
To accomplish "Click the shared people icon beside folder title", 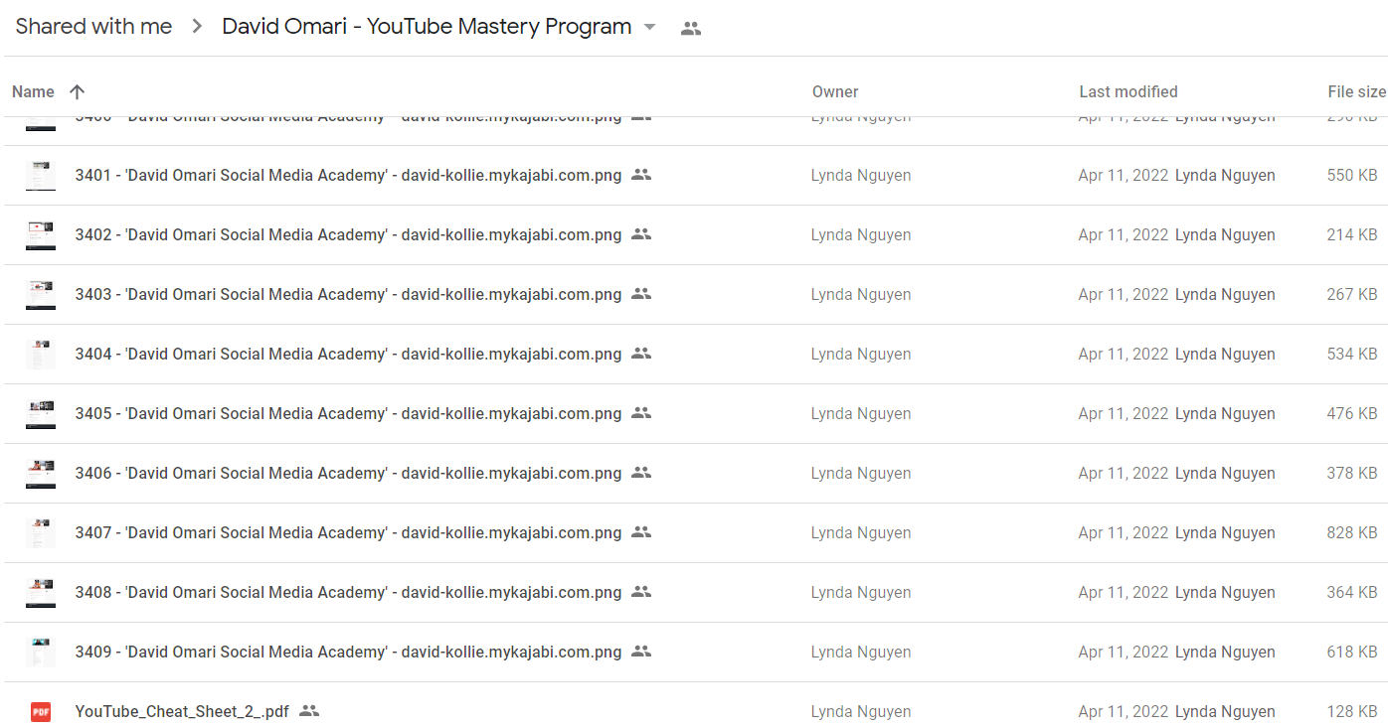I will [691, 28].
